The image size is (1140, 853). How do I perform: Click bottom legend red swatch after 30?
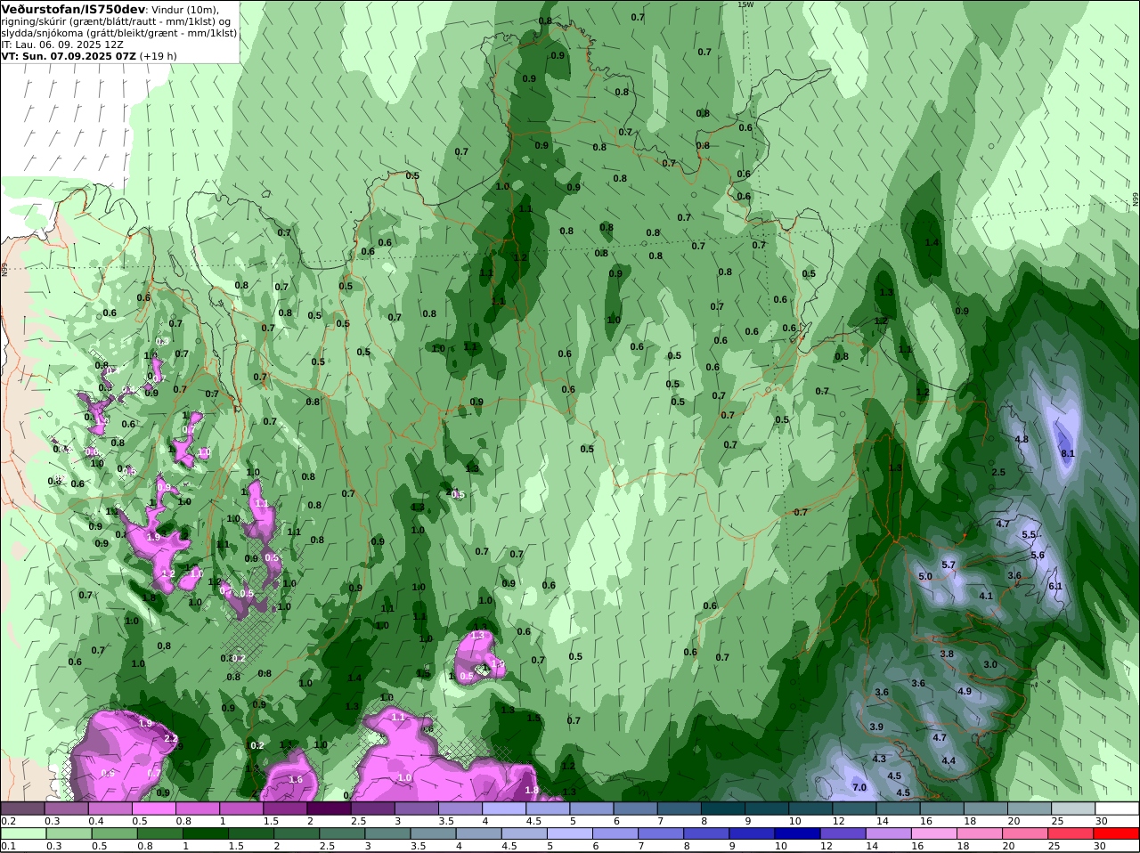coord(1117,834)
